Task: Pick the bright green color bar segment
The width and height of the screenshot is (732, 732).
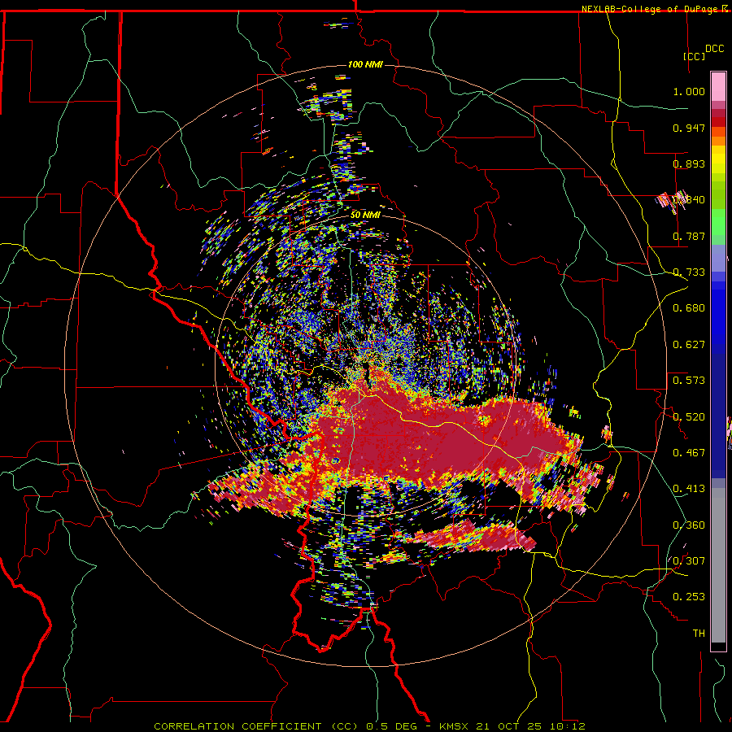Action: (718, 222)
